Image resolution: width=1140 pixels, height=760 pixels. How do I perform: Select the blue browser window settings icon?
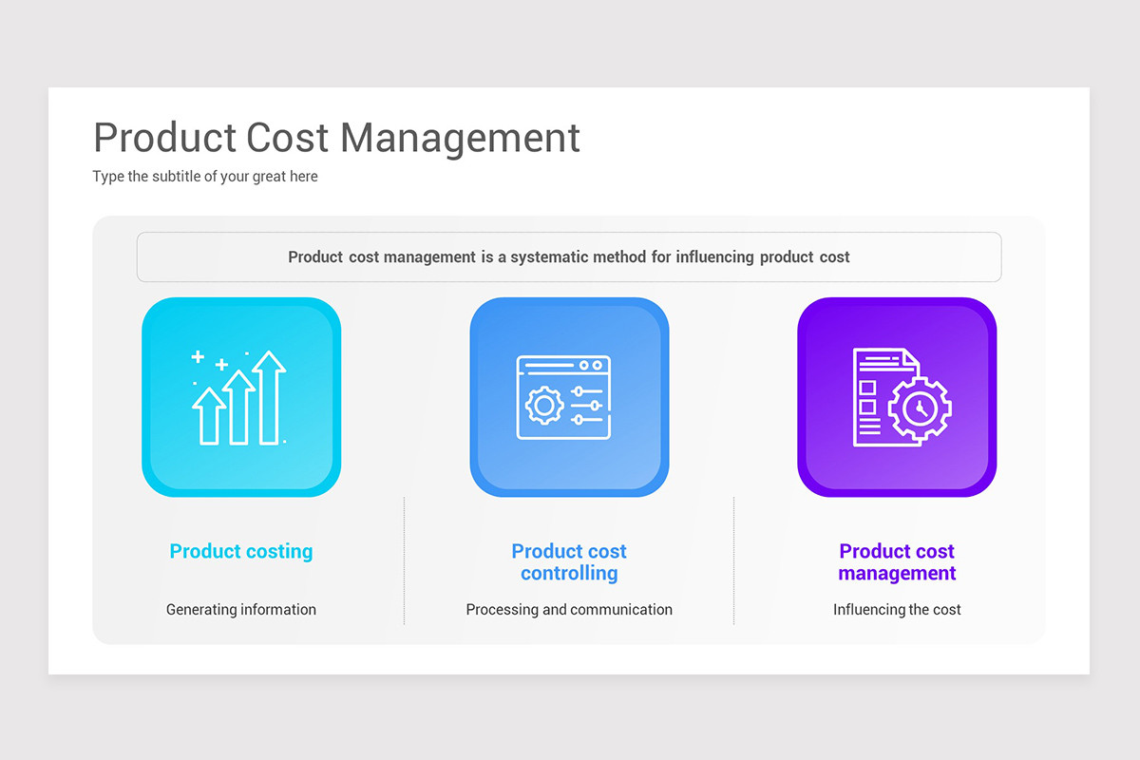pyautogui.click(x=568, y=397)
